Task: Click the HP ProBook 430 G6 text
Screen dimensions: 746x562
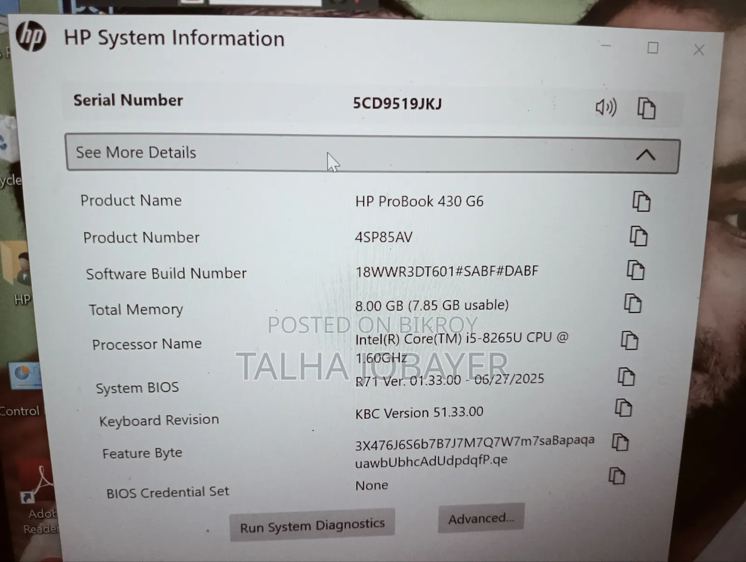Action: tap(419, 201)
